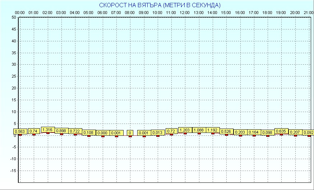Click the 0.164 data label
This screenshot has height=190, width=314.
tap(254, 132)
